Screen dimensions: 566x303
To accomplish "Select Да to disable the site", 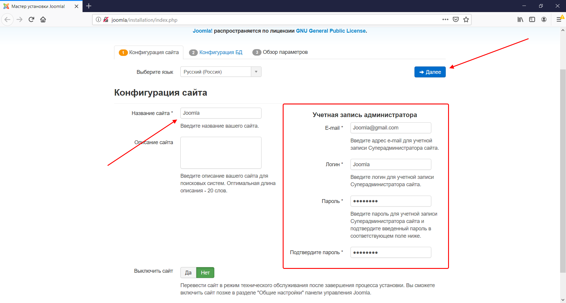I will click(x=188, y=272).
